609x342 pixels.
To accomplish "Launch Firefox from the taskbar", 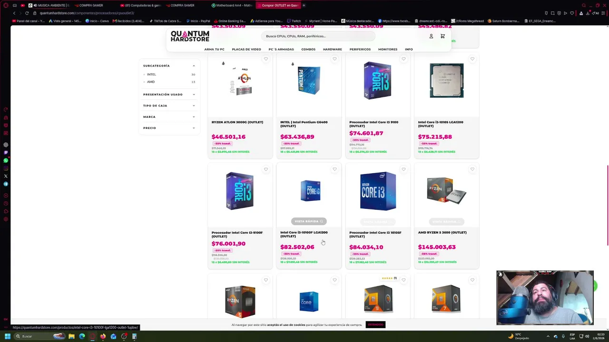I will pyautogui.click(x=103, y=336).
